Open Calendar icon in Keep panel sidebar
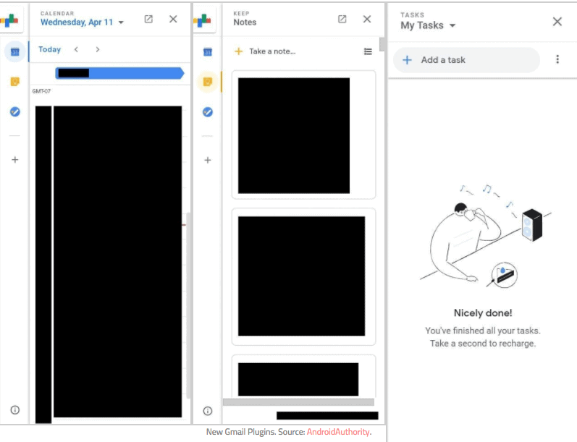This screenshot has height=442, width=577. click(x=208, y=52)
